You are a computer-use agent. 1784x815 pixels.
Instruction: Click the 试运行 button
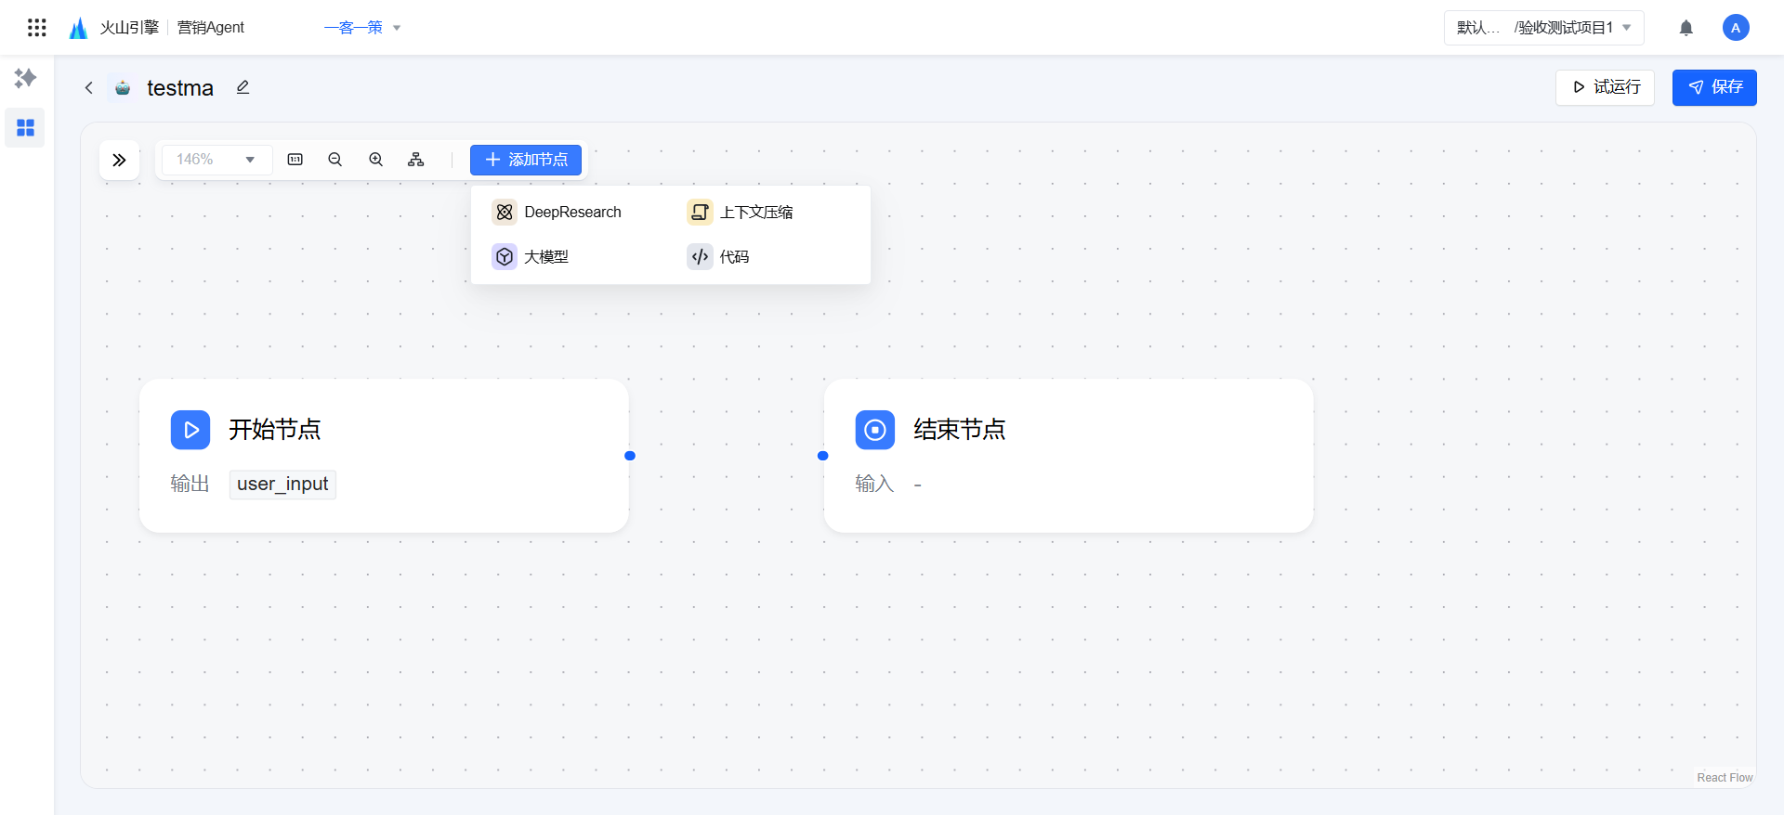click(1605, 87)
